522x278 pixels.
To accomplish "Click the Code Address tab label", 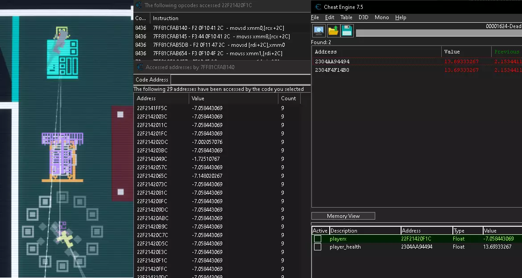I will (152, 80).
